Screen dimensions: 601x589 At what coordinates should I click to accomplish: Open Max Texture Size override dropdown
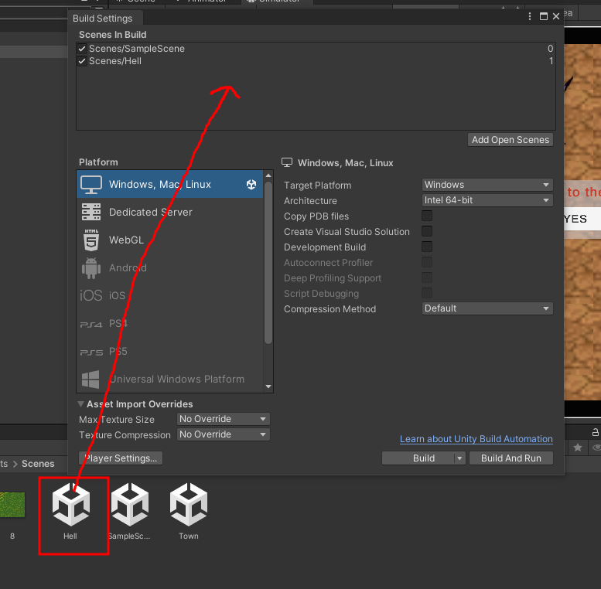224,419
